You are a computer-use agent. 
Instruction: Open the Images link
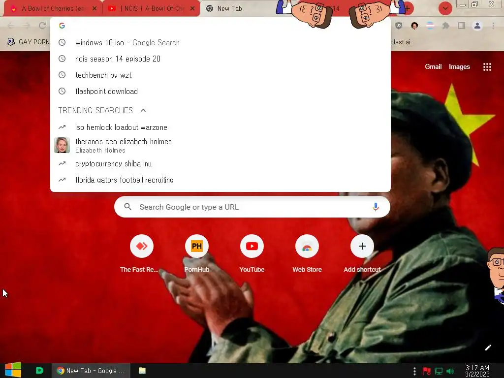(459, 66)
